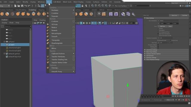Collapse the Move Settings section

(145, 18)
